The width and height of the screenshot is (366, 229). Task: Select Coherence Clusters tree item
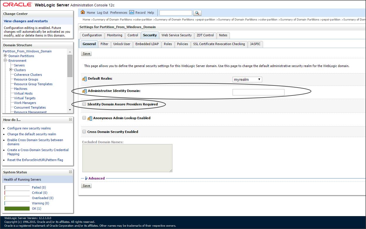(x=28, y=75)
